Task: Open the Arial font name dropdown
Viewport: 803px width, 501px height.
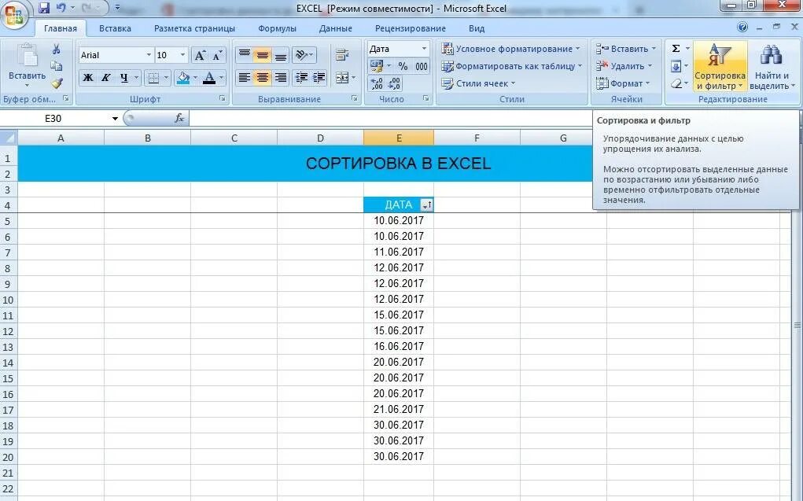Action: 149,55
